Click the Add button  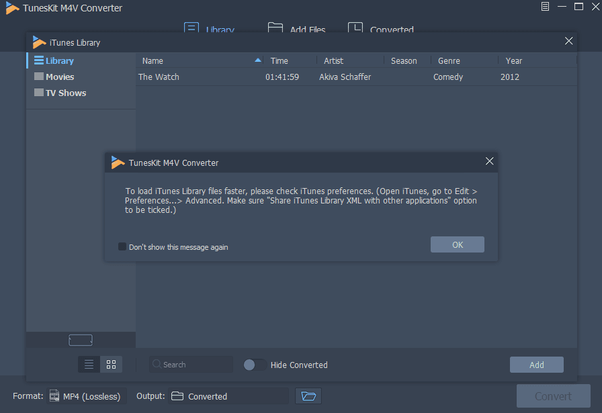(x=537, y=365)
